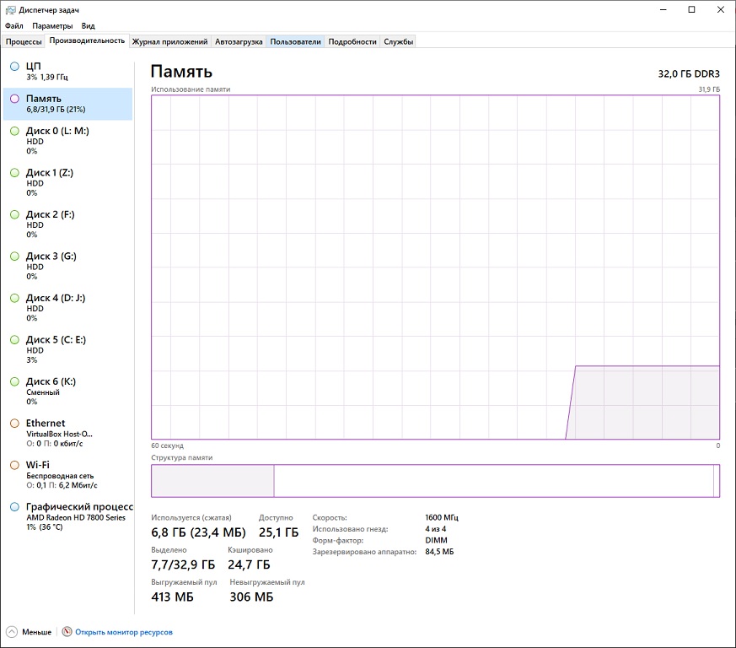Switch to the Процессы tab
736x648 pixels.
pos(24,42)
